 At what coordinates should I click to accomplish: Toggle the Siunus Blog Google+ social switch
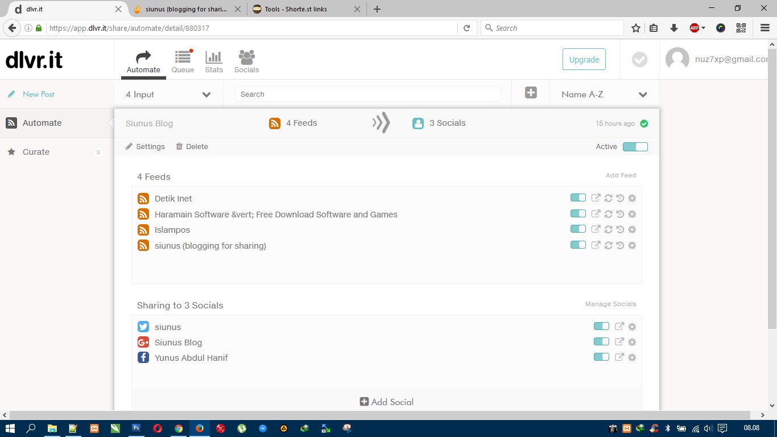[601, 342]
